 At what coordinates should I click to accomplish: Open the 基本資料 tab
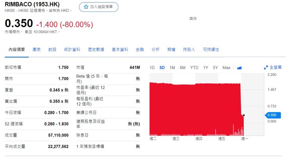[x=120, y=50]
